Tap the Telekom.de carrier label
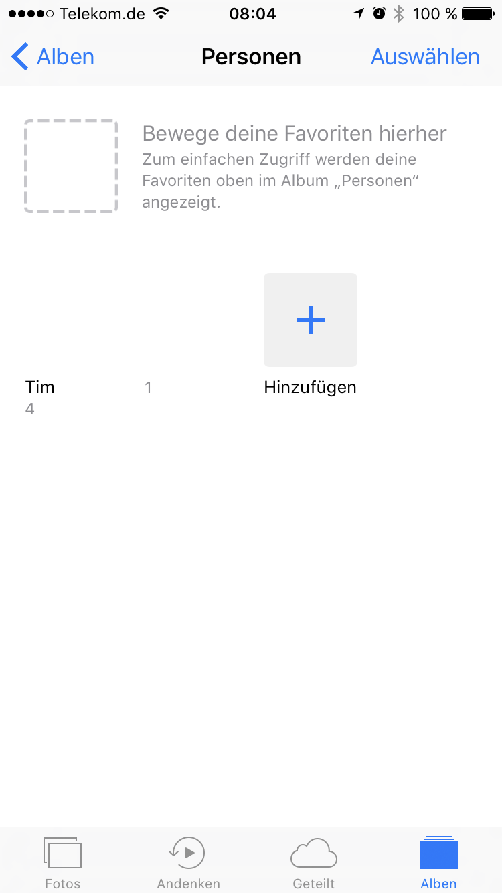The height and width of the screenshot is (893, 502). point(102,14)
